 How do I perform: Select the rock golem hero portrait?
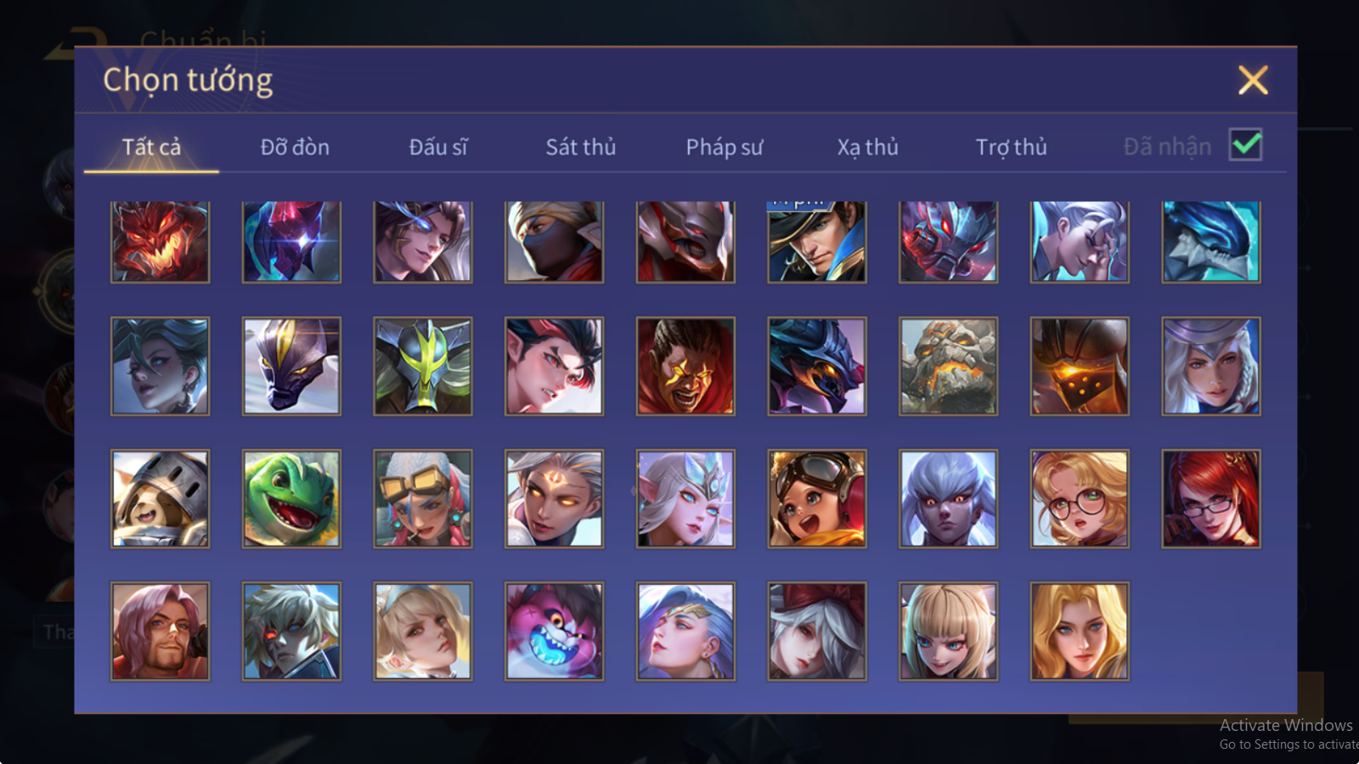point(948,366)
